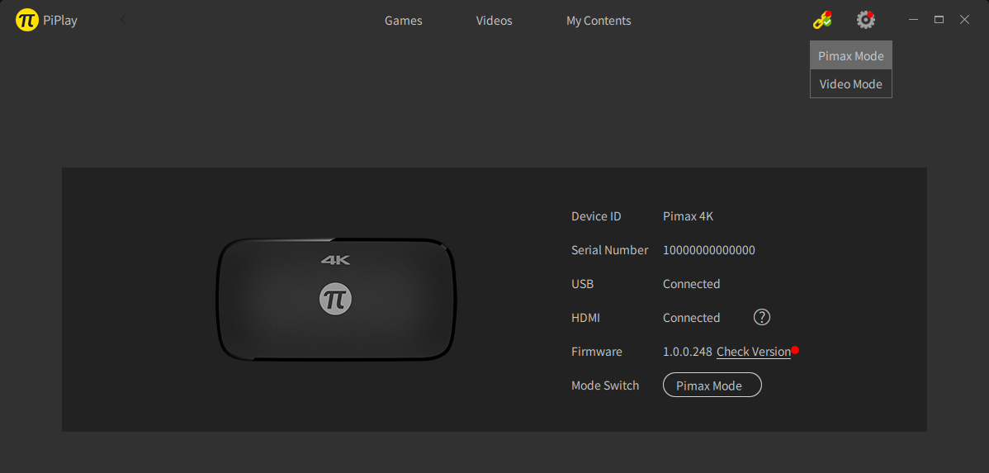Maximize the PiPlay window
This screenshot has width=989, height=473.
click(x=939, y=20)
